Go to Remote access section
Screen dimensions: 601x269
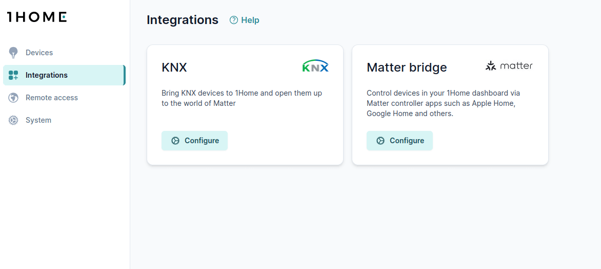52,98
